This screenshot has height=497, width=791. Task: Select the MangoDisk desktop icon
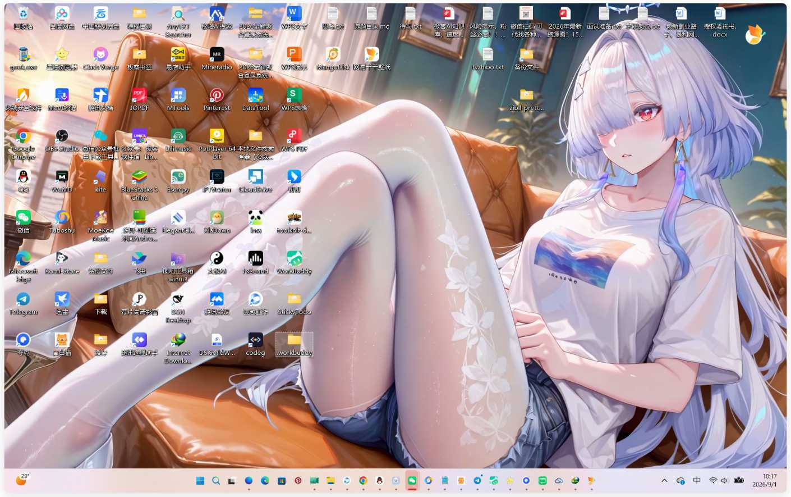[333, 59]
